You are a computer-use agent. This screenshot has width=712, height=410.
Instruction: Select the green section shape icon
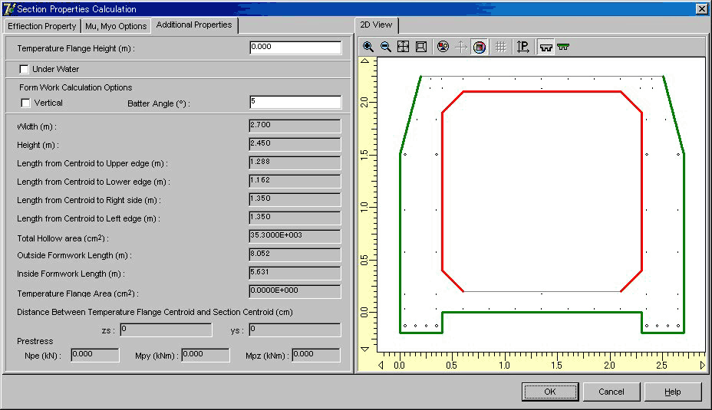[564, 47]
